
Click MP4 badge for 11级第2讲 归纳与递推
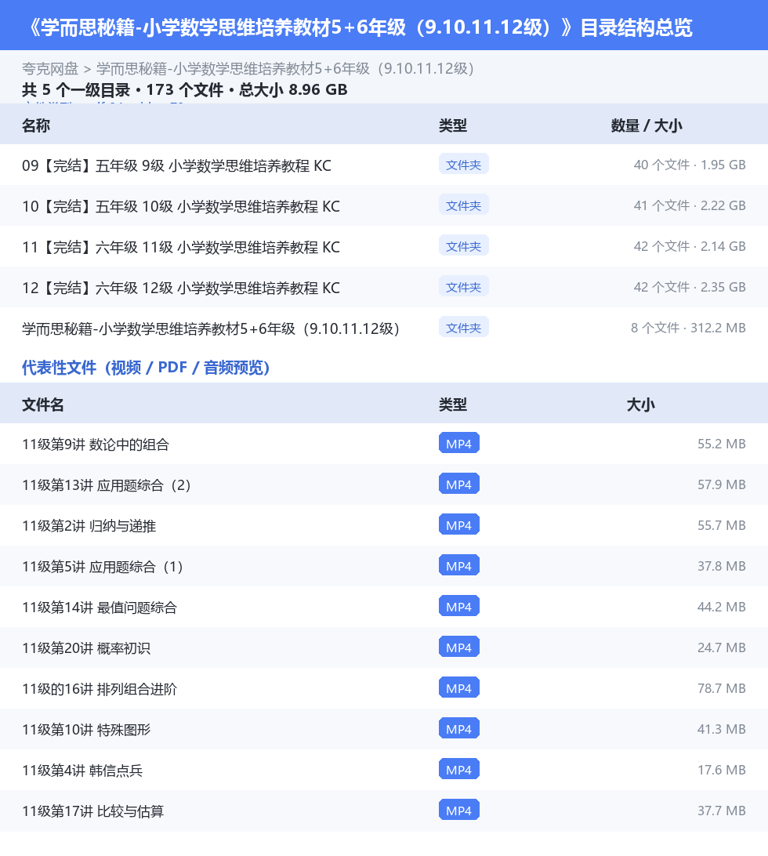click(459, 525)
